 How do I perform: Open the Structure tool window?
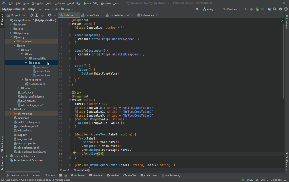tap(2, 163)
